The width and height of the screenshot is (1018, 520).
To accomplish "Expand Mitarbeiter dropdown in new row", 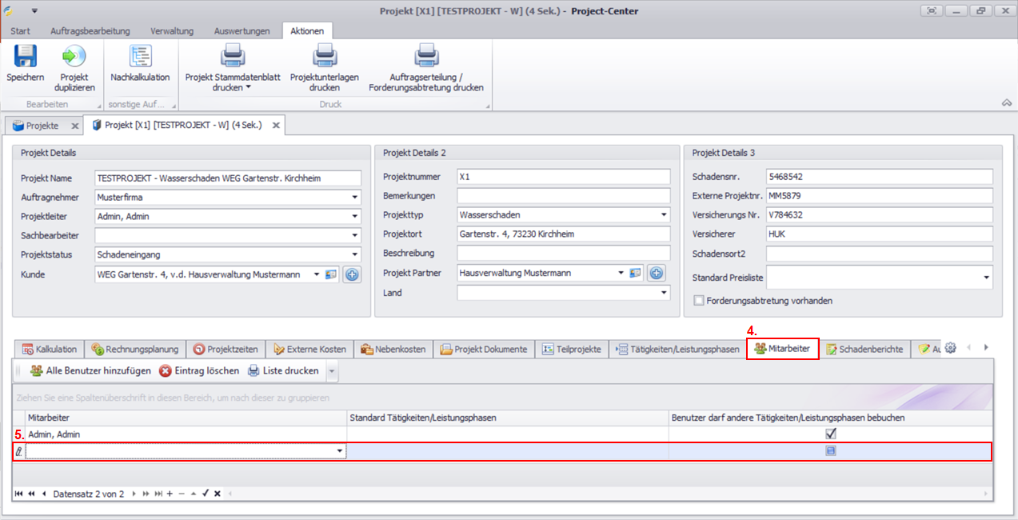I will [x=340, y=451].
